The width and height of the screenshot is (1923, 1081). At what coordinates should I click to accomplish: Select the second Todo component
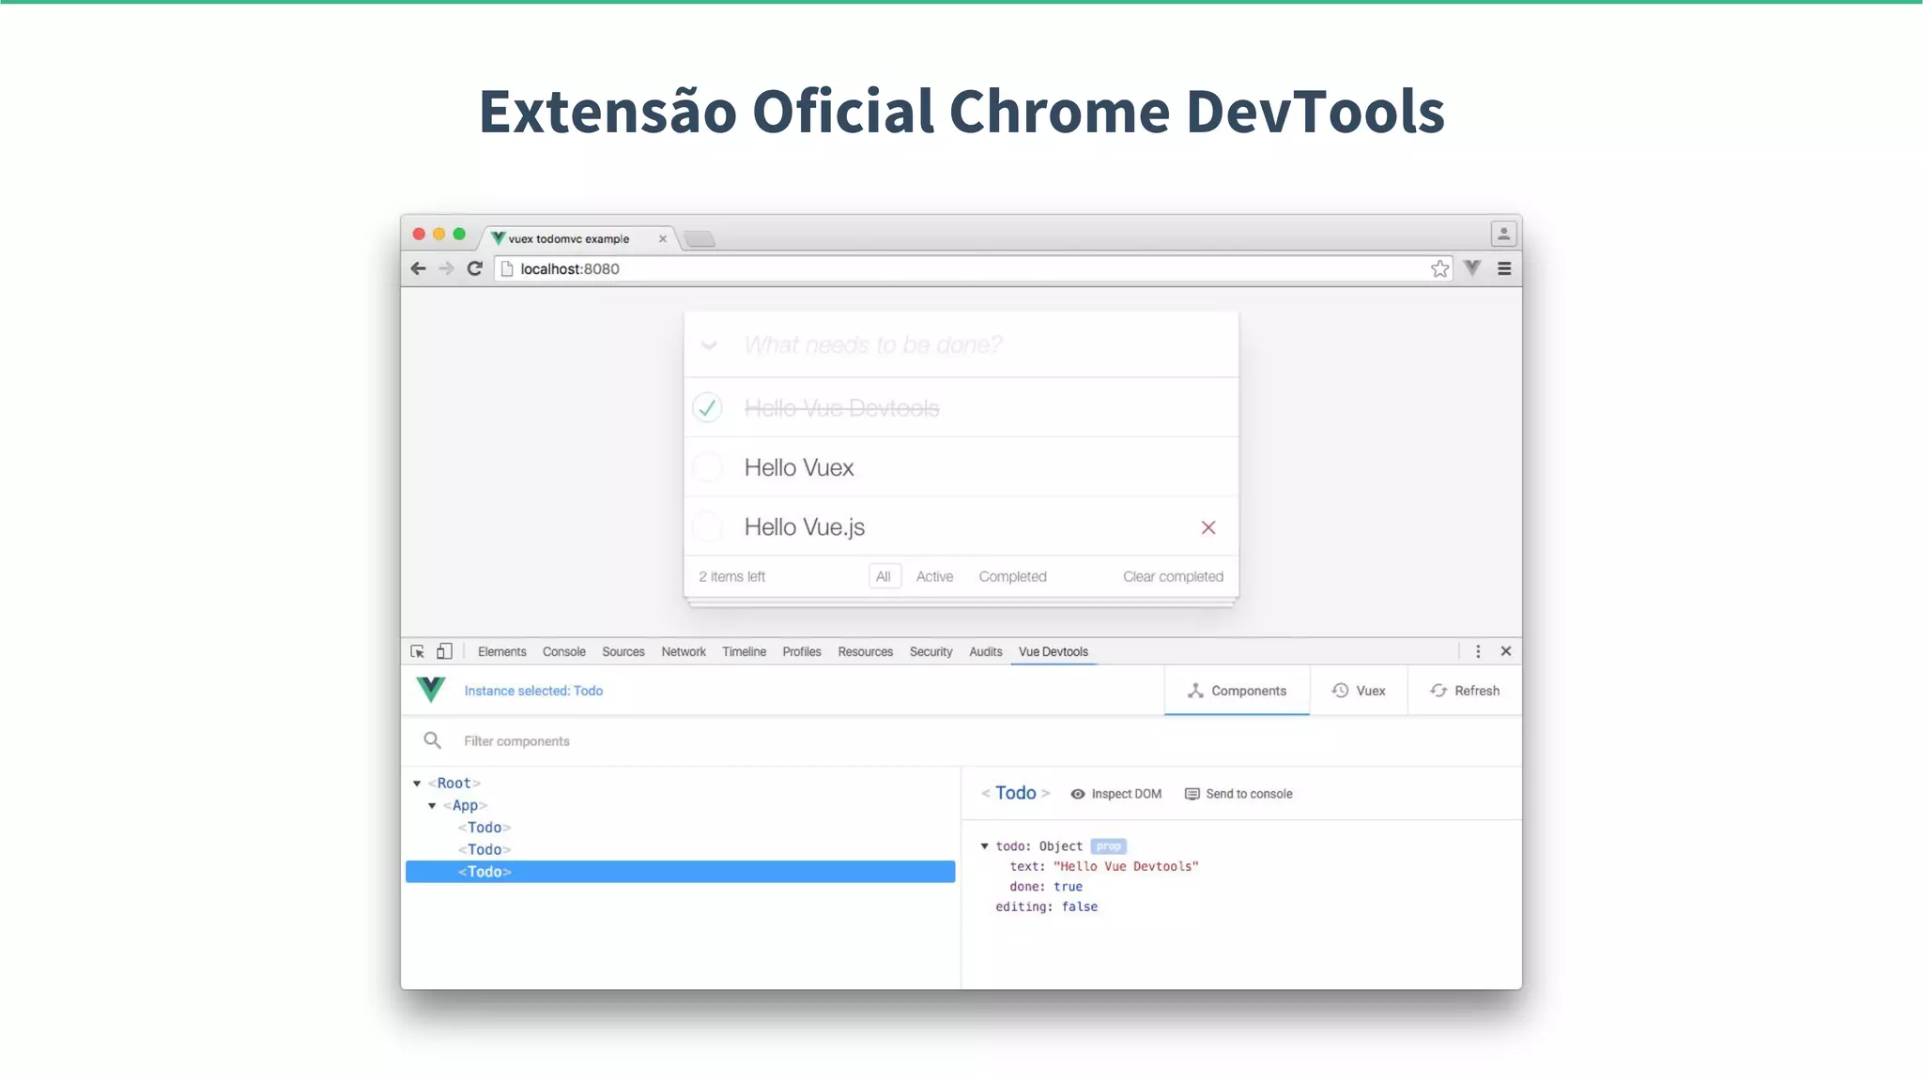(x=485, y=850)
